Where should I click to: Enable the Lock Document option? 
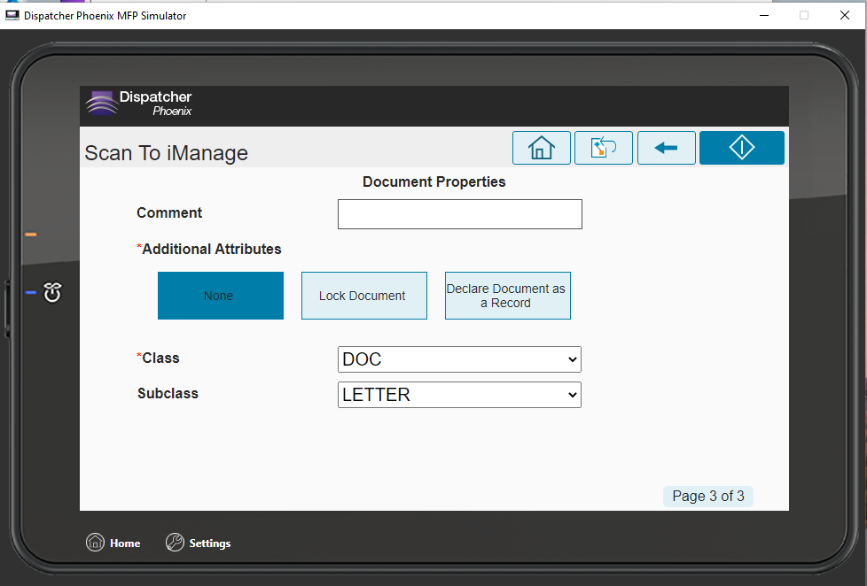tap(363, 296)
